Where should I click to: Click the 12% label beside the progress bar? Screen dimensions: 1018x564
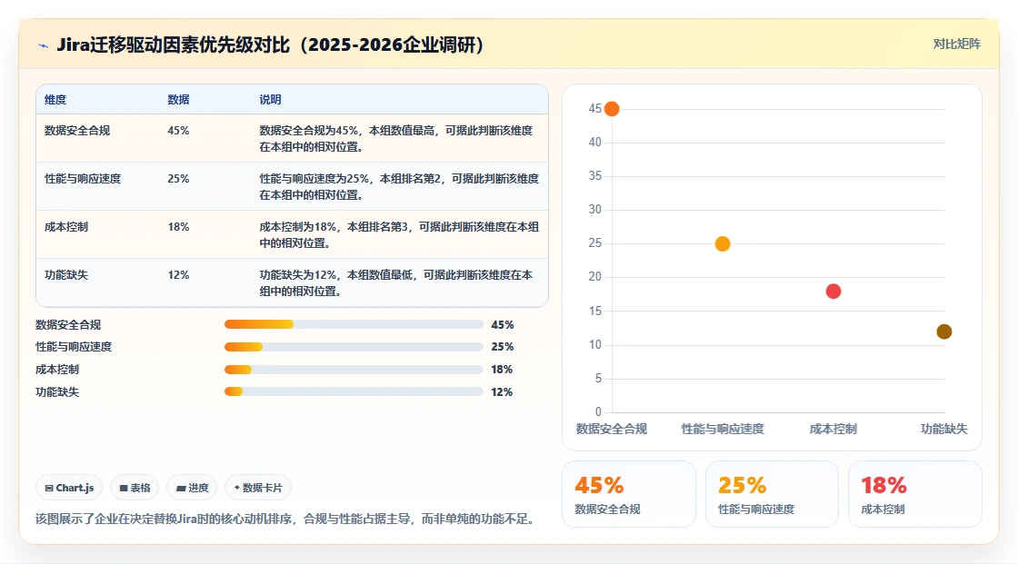pos(502,392)
